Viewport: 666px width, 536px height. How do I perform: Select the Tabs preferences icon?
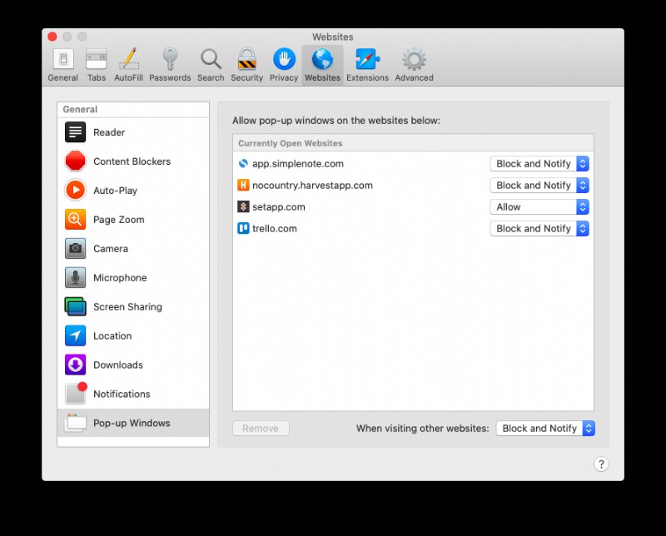pyautogui.click(x=96, y=63)
